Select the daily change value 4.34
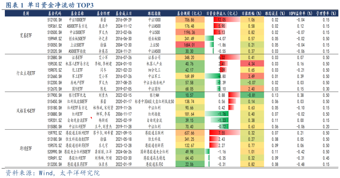This screenshot has height=178, width=340. [x=252, y=64]
